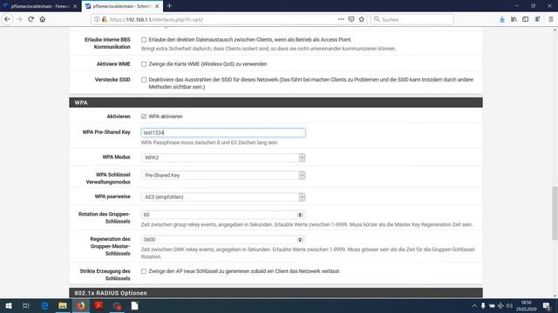Show site information icon in address bar
Viewport: 558px width, 313px height.
(97, 19)
